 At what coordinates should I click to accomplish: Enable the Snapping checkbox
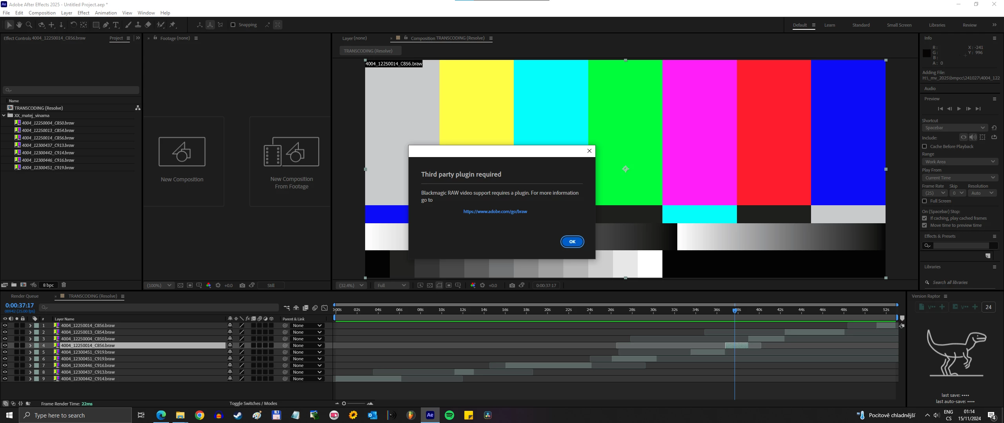(x=233, y=25)
